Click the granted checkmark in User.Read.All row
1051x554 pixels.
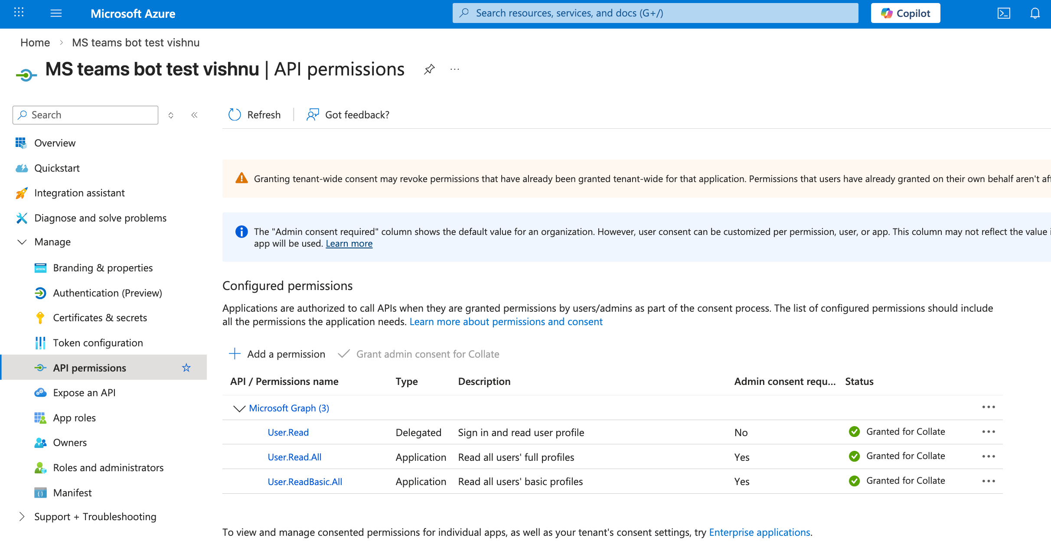coord(854,456)
